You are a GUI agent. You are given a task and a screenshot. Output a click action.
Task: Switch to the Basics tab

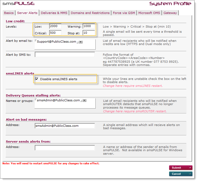coord(9,13)
